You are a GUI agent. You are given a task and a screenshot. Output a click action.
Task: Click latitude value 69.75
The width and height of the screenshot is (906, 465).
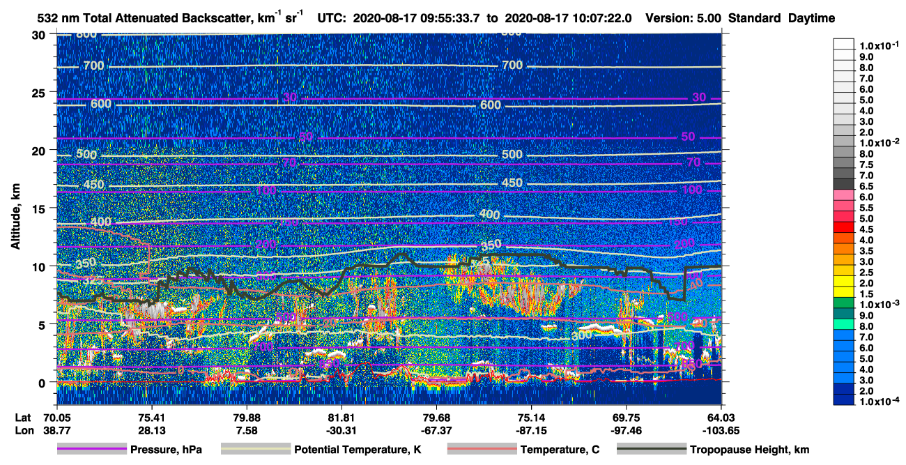tap(626, 417)
